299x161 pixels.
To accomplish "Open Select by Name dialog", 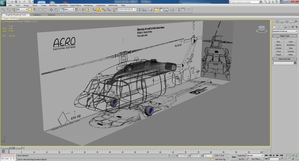I will click(36, 10).
